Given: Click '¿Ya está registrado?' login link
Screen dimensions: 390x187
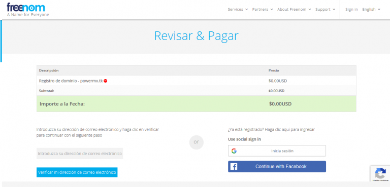Looking at the screenshot, I should [271, 129].
